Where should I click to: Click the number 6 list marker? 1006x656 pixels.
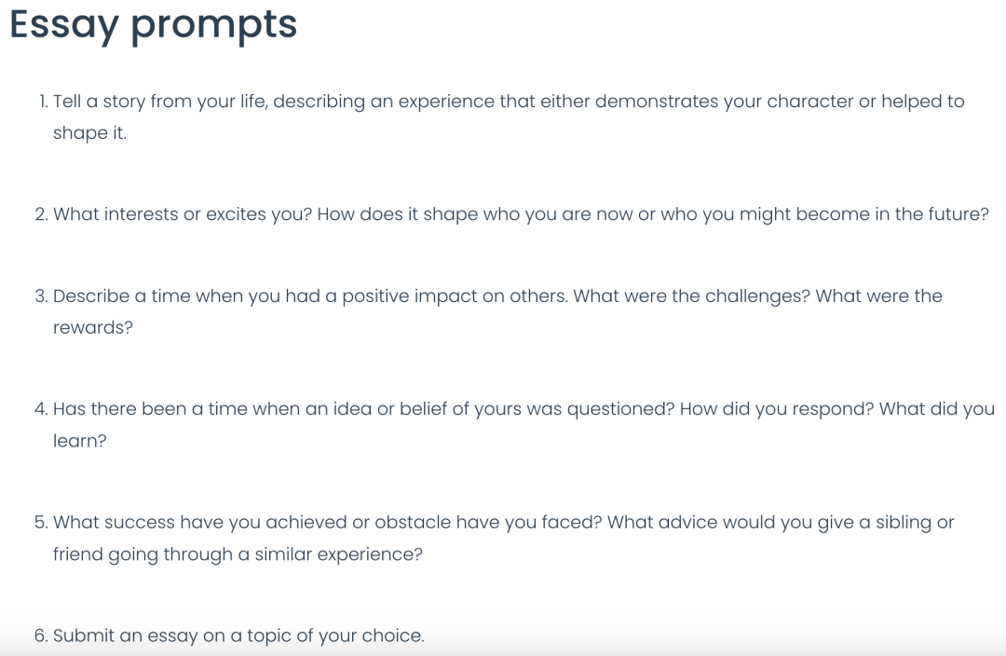pos(42,635)
